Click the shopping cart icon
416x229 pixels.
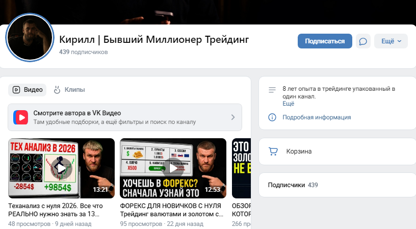pos(273,151)
